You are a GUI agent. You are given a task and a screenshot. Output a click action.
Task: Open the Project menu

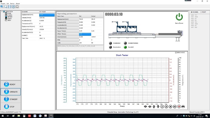point(3,4)
